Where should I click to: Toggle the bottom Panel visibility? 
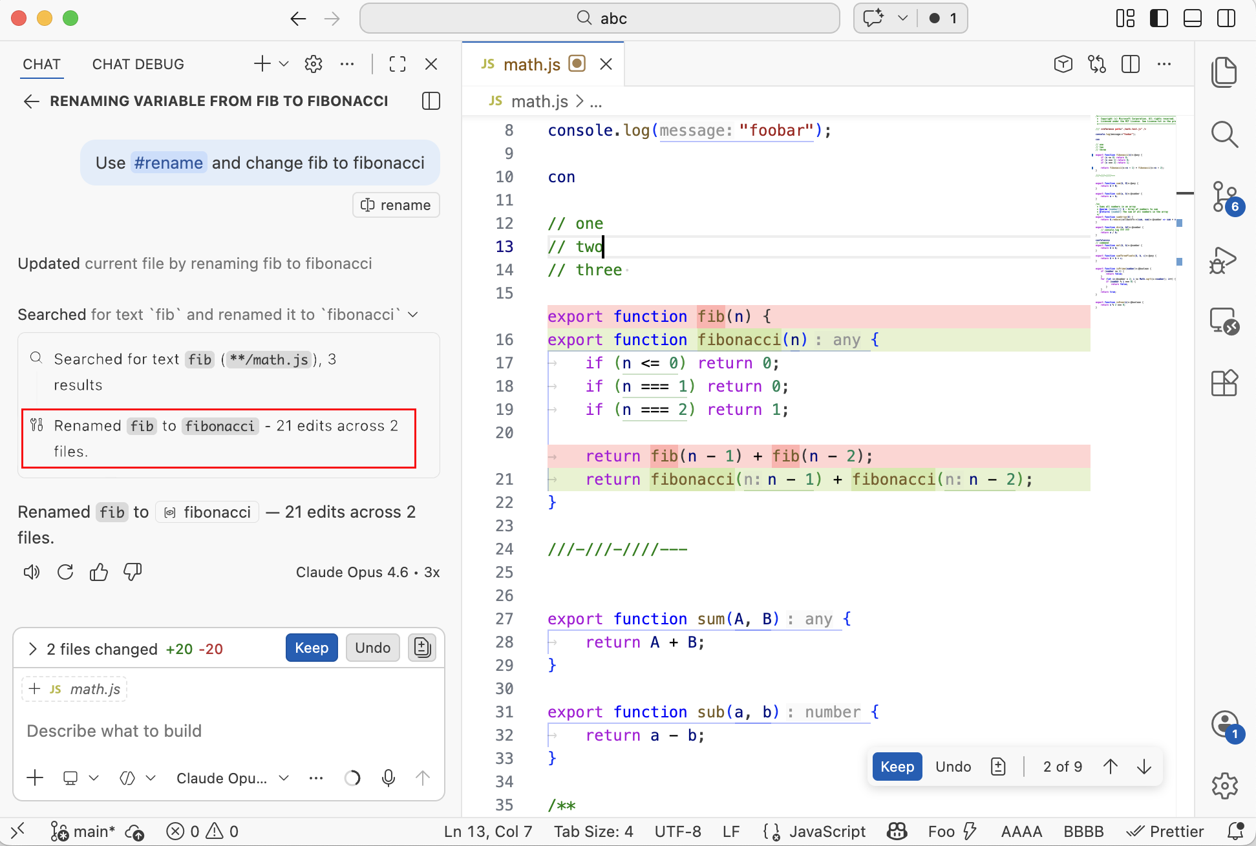point(1192,18)
